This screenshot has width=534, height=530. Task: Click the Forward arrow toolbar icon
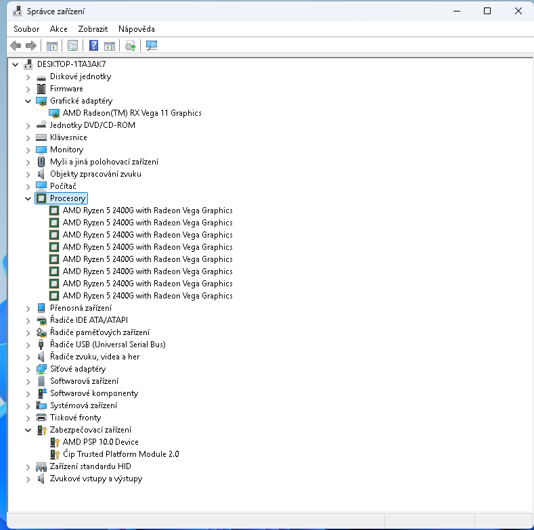[31, 45]
